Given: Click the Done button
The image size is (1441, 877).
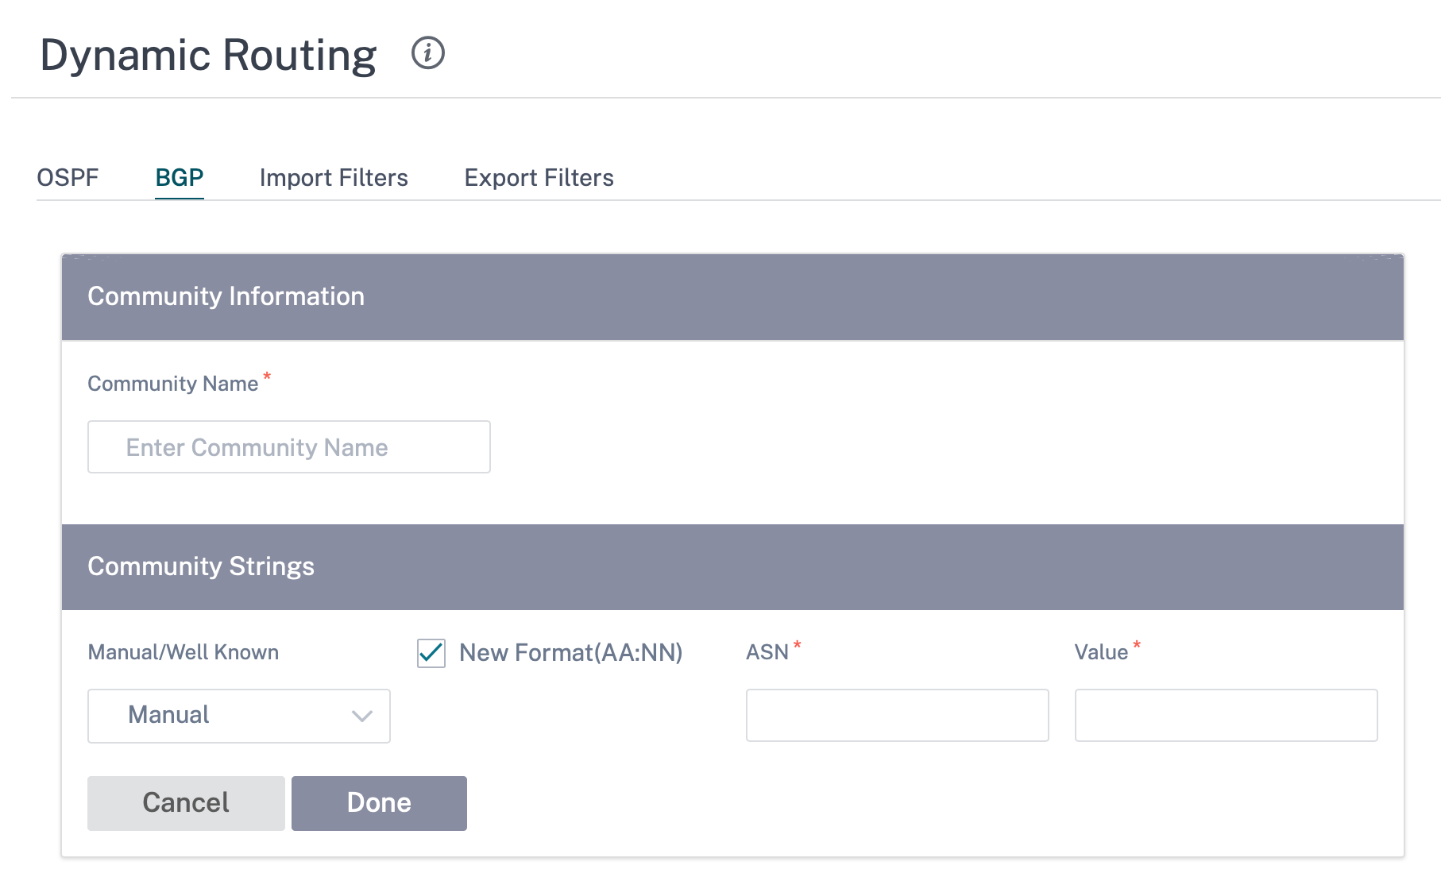Looking at the screenshot, I should pos(379,803).
